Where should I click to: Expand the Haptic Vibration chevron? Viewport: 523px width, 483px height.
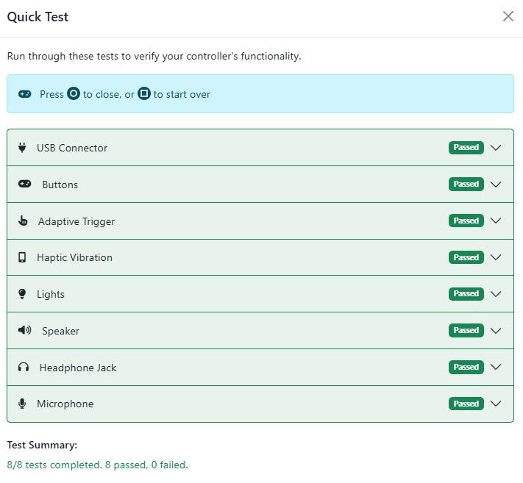(496, 257)
